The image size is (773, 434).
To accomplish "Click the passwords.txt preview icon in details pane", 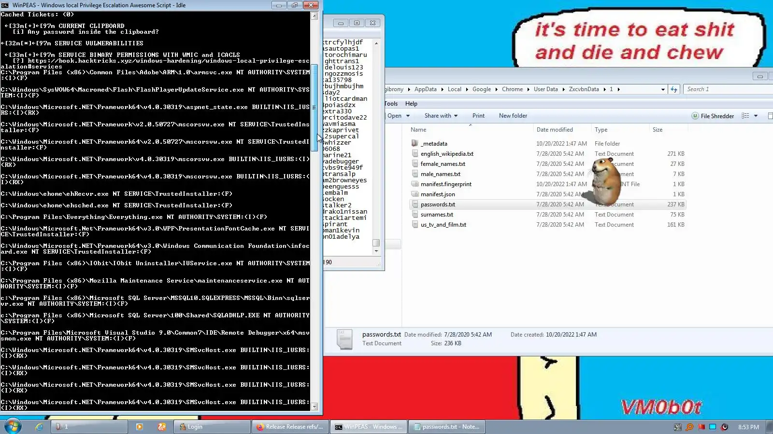I will (344, 339).
